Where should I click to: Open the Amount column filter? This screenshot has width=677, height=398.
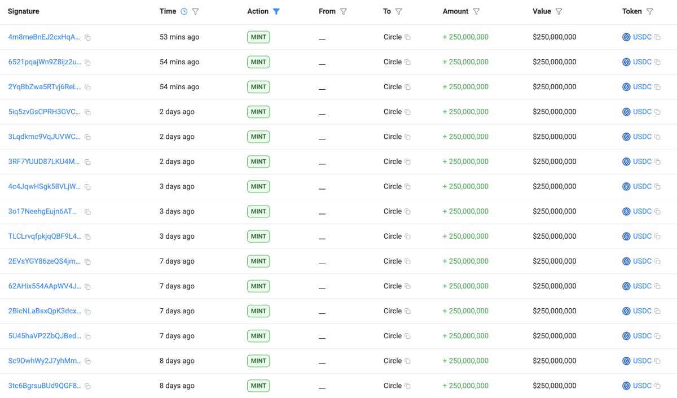(476, 11)
